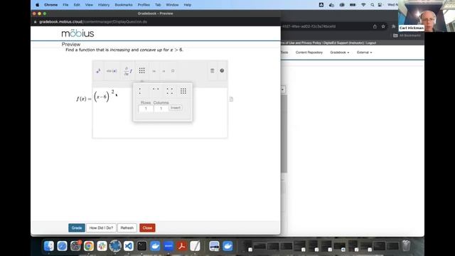Image resolution: width=455 pixels, height=256 pixels.
Task: Click the background window vertical scrollbar
Action: (284, 134)
